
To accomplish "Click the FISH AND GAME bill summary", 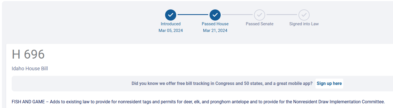I will click(198, 102).
